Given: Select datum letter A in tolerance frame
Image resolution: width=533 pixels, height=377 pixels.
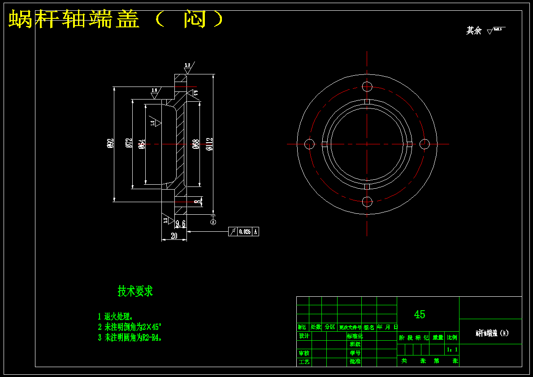Looking at the screenshot, I should pyautogui.click(x=256, y=232).
